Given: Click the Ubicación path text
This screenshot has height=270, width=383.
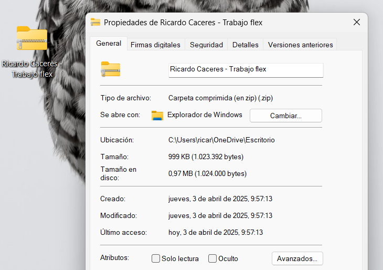Looking at the screenshot, I should (x=221, y=140).
